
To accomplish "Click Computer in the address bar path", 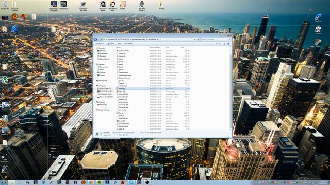I will pyautogui.click(x=111, y=39).
